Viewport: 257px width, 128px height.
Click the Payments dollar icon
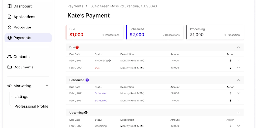click(10, 38)
